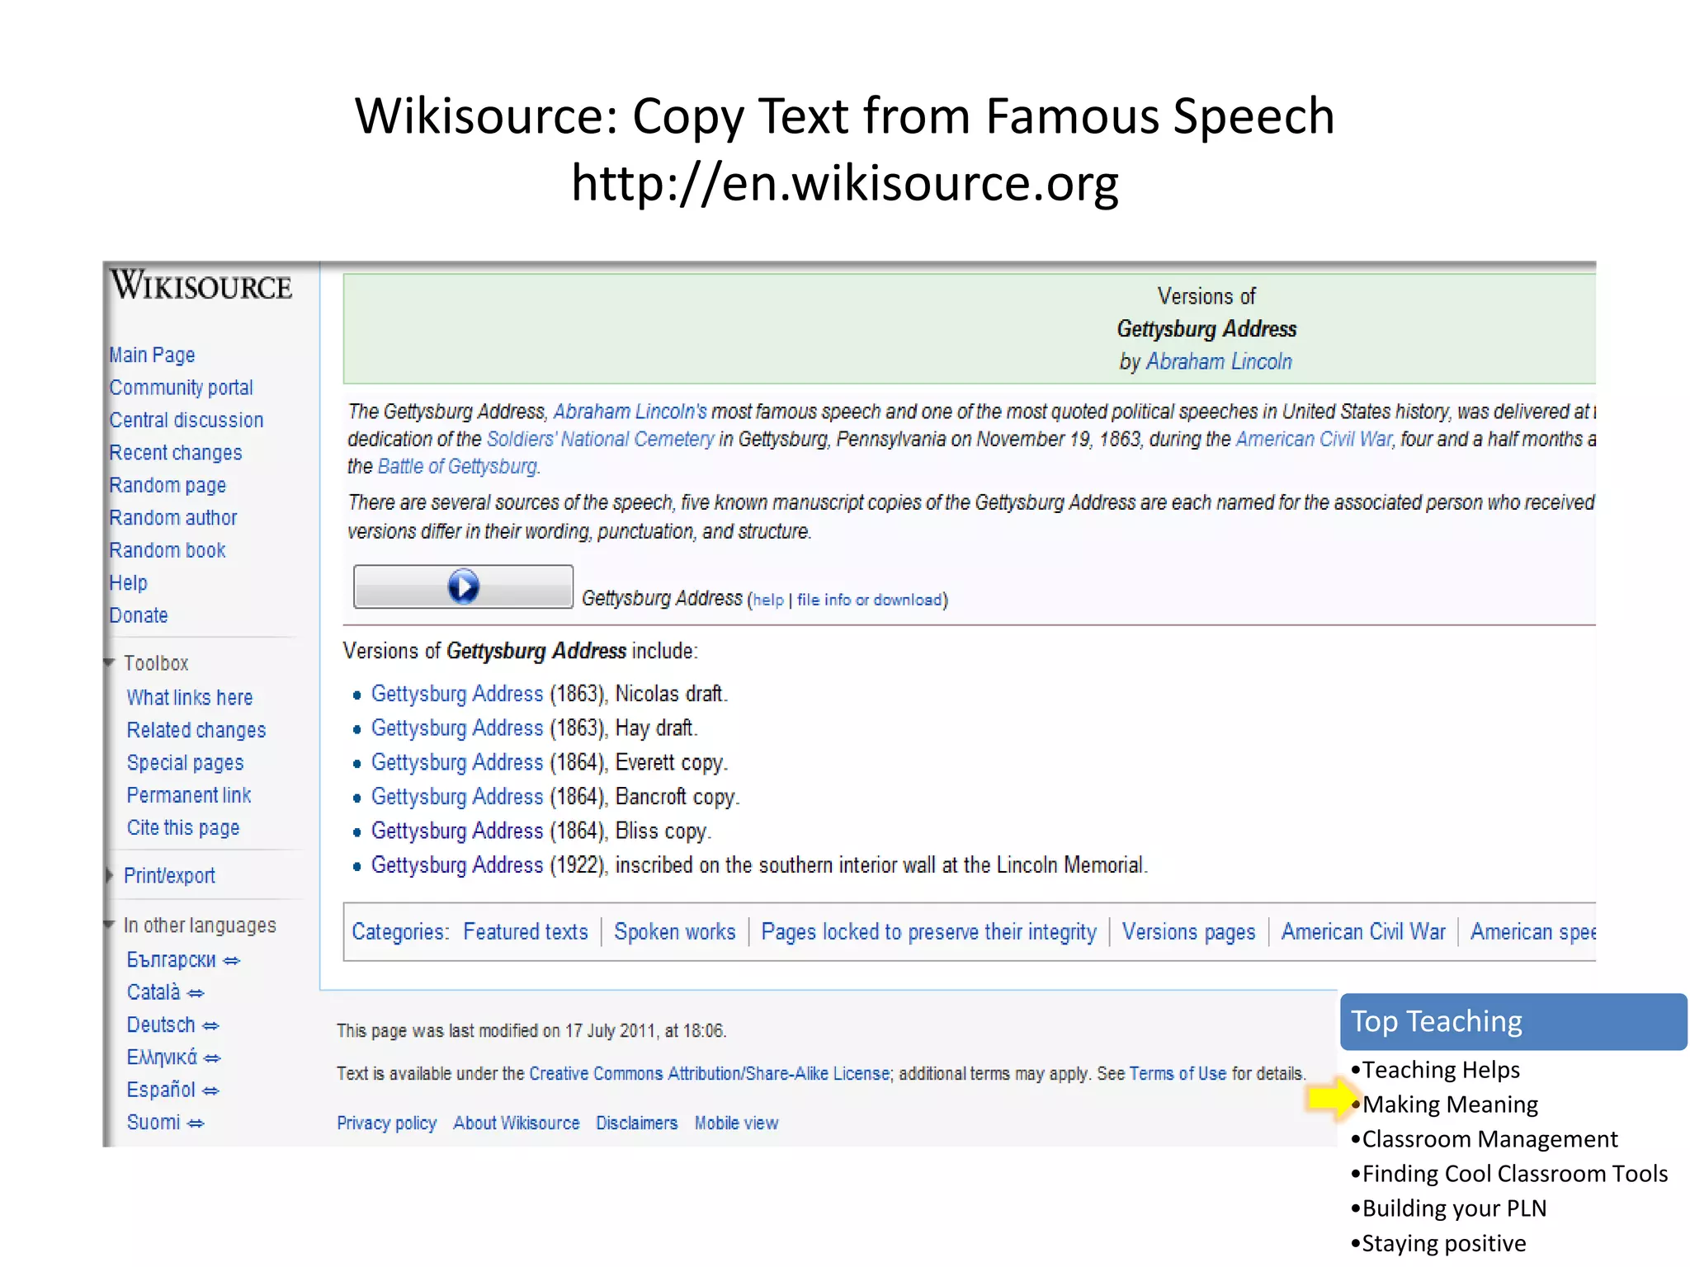Click the audio help link
Screen dimensions: 1690x1267
pos(768,600)
